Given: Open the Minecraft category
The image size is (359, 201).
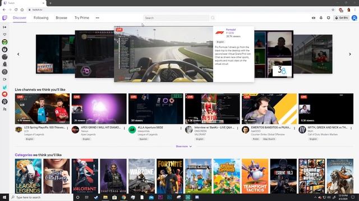Looking at the screenshot, I should (198, 176).
